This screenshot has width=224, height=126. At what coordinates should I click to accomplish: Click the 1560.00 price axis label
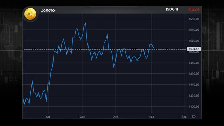194,19
